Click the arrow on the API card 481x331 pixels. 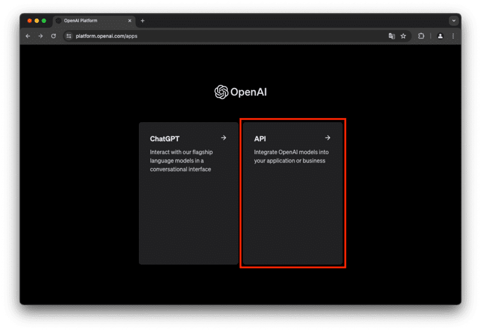tap(328, 138)
